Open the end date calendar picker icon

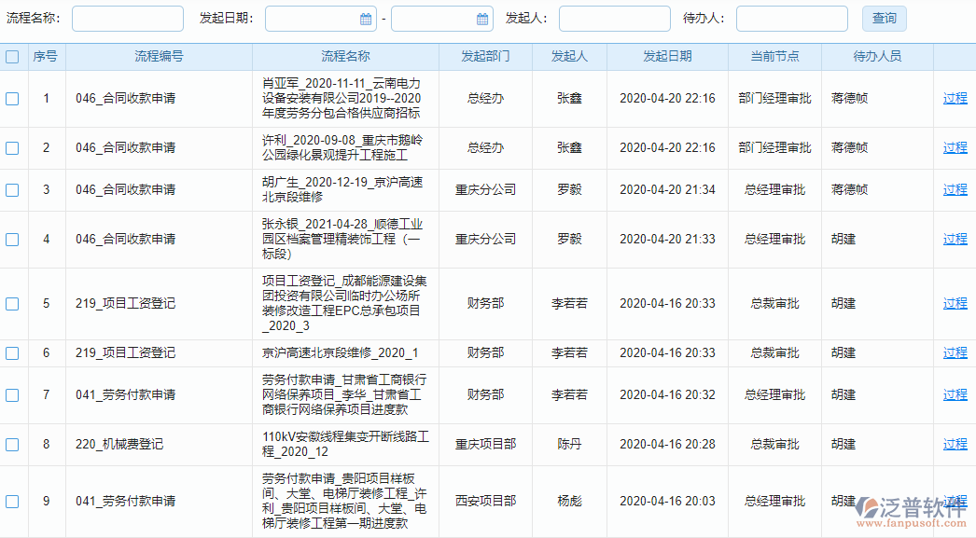[x=482, y=19]
